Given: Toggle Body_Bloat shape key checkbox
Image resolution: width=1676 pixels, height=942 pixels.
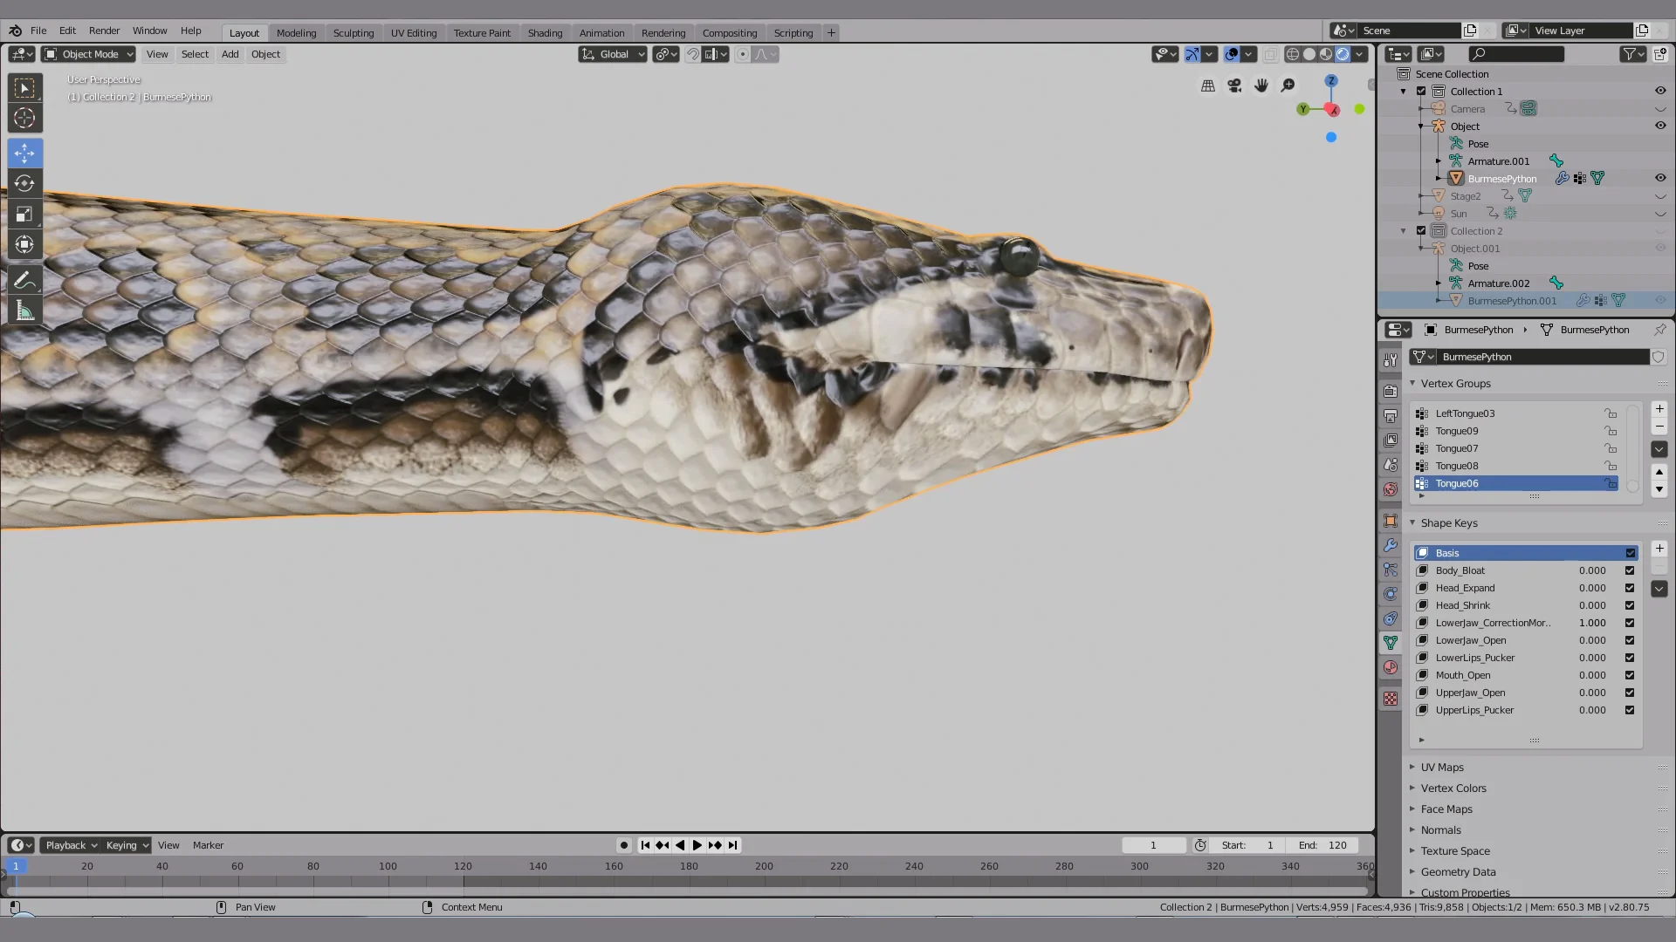Looking at the screenshot, I should (x=1630, y=570).
